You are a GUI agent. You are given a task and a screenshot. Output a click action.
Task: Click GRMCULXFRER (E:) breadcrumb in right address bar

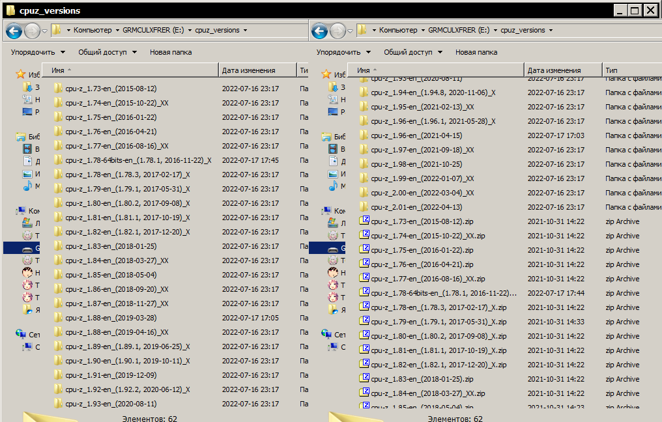[459, 30]
